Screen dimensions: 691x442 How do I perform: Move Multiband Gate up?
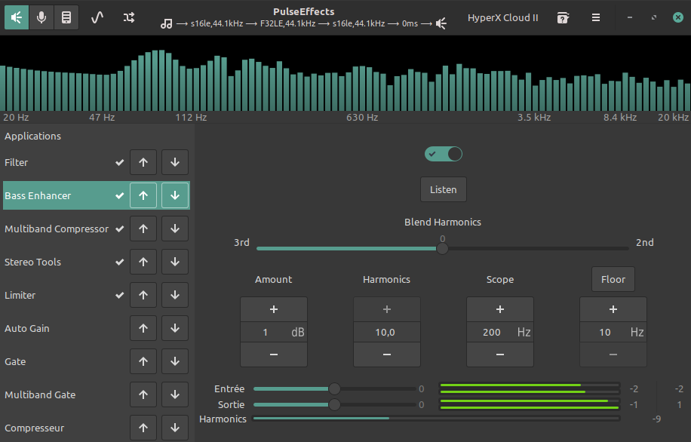pos(143,394)
